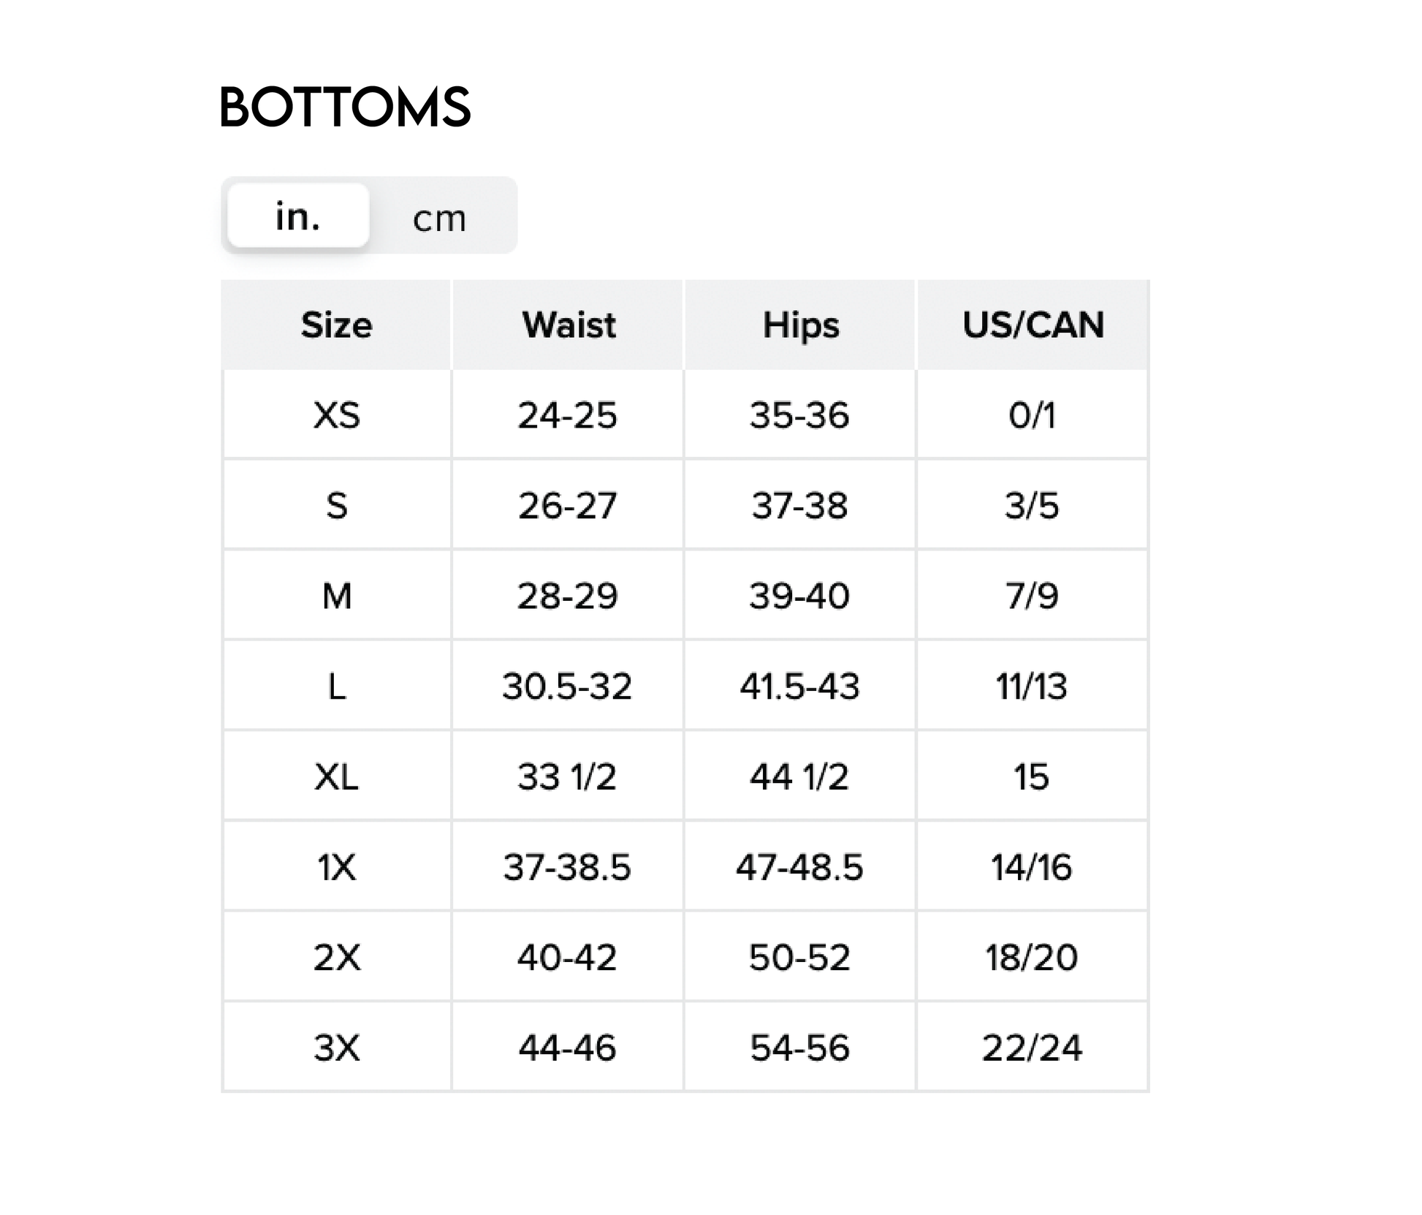Click the 47-48.5 hips cell

click(799, 867)
